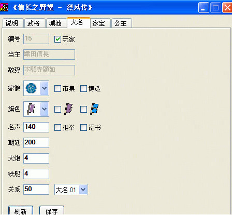Enable the 市集 checkbox

(57, 88)
